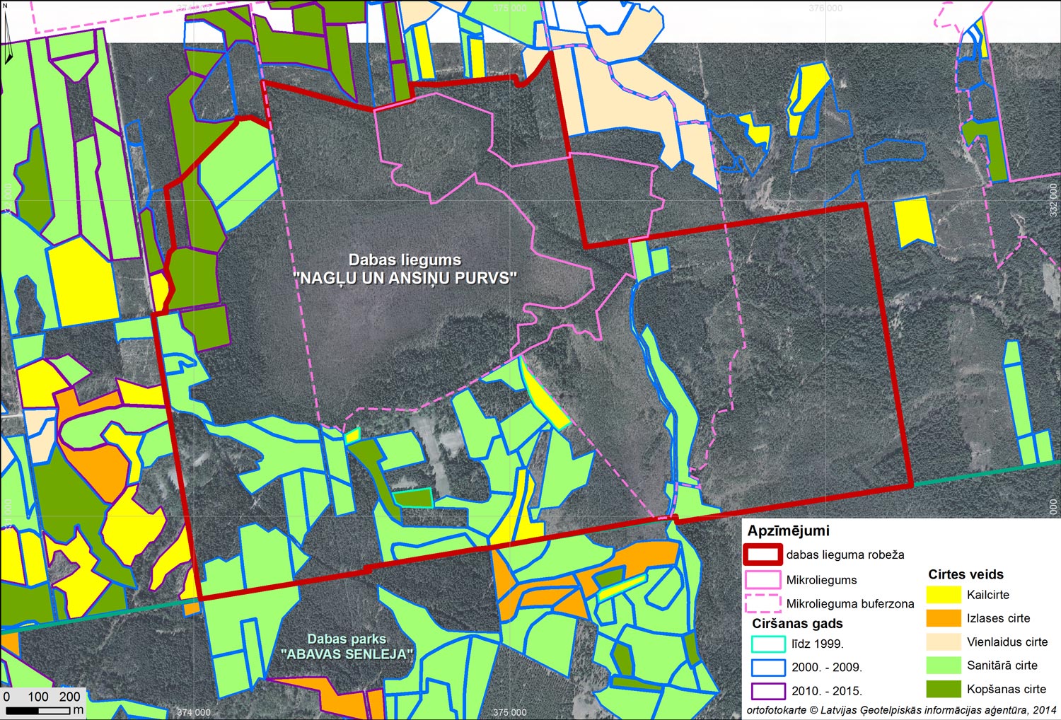The height and width of the screenshot is (720, 1061).
Task: Click the dark green Kopšanas cirte swatch
Action: coord(944,689)
